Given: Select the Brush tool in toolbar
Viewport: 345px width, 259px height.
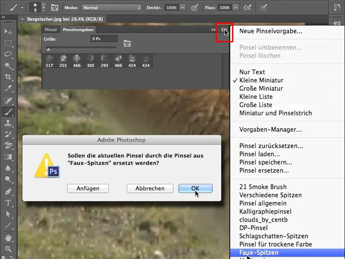Looking at the screenshot, I should tap(8, 112).
